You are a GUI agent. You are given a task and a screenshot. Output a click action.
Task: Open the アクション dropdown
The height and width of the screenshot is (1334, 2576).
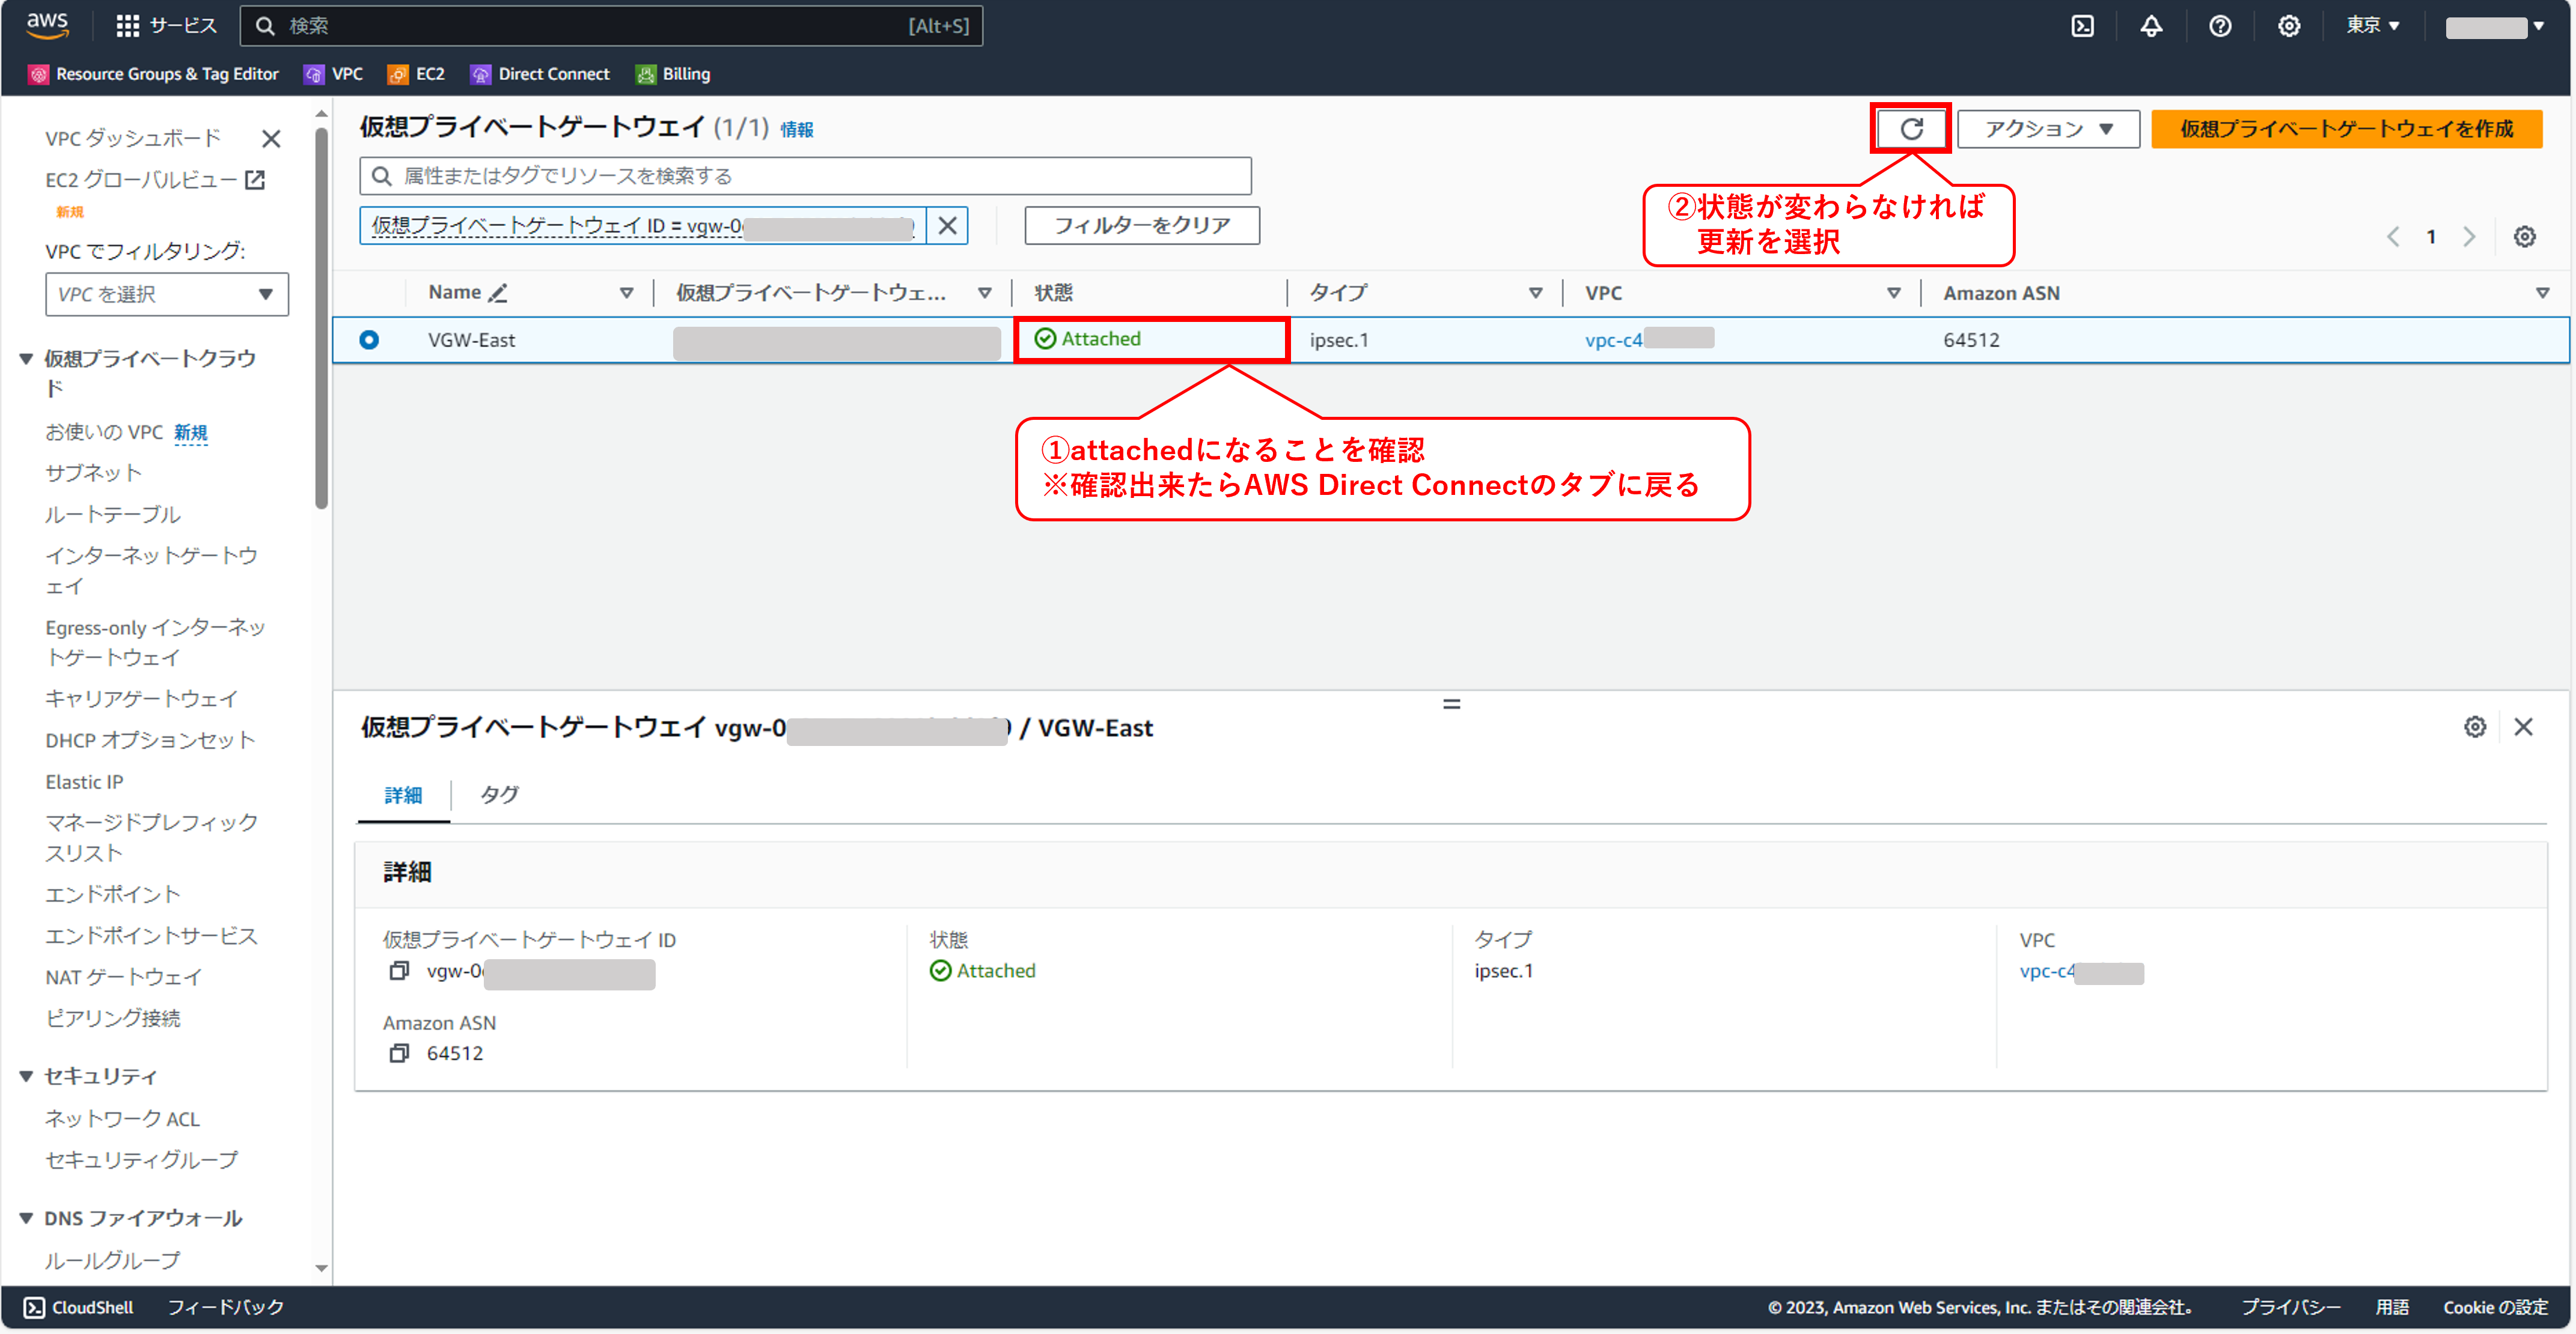pos(2047,129)
